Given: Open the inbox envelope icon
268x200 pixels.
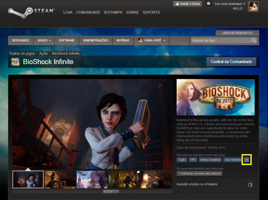Looking at the screenshot, I should point(209,3).
